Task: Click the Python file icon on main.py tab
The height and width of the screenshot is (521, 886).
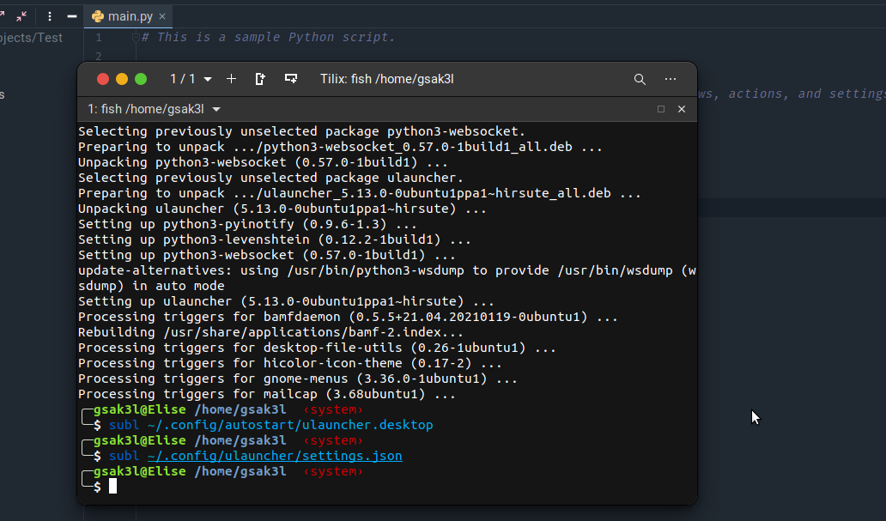Action: pyautogui.click(x=98, y=16)
